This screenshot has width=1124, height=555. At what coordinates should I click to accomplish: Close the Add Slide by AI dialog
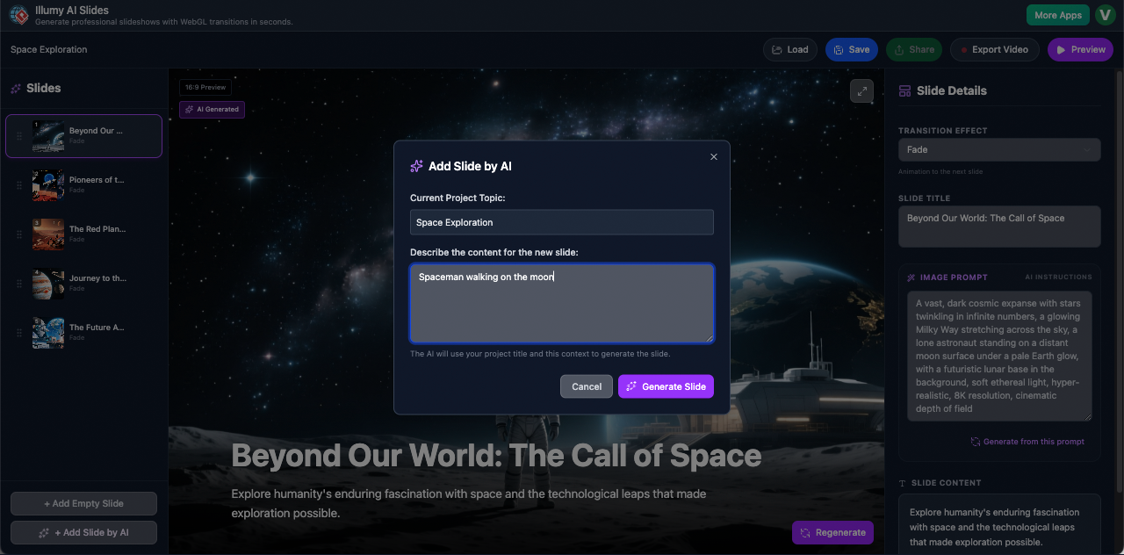pos(713,157)
